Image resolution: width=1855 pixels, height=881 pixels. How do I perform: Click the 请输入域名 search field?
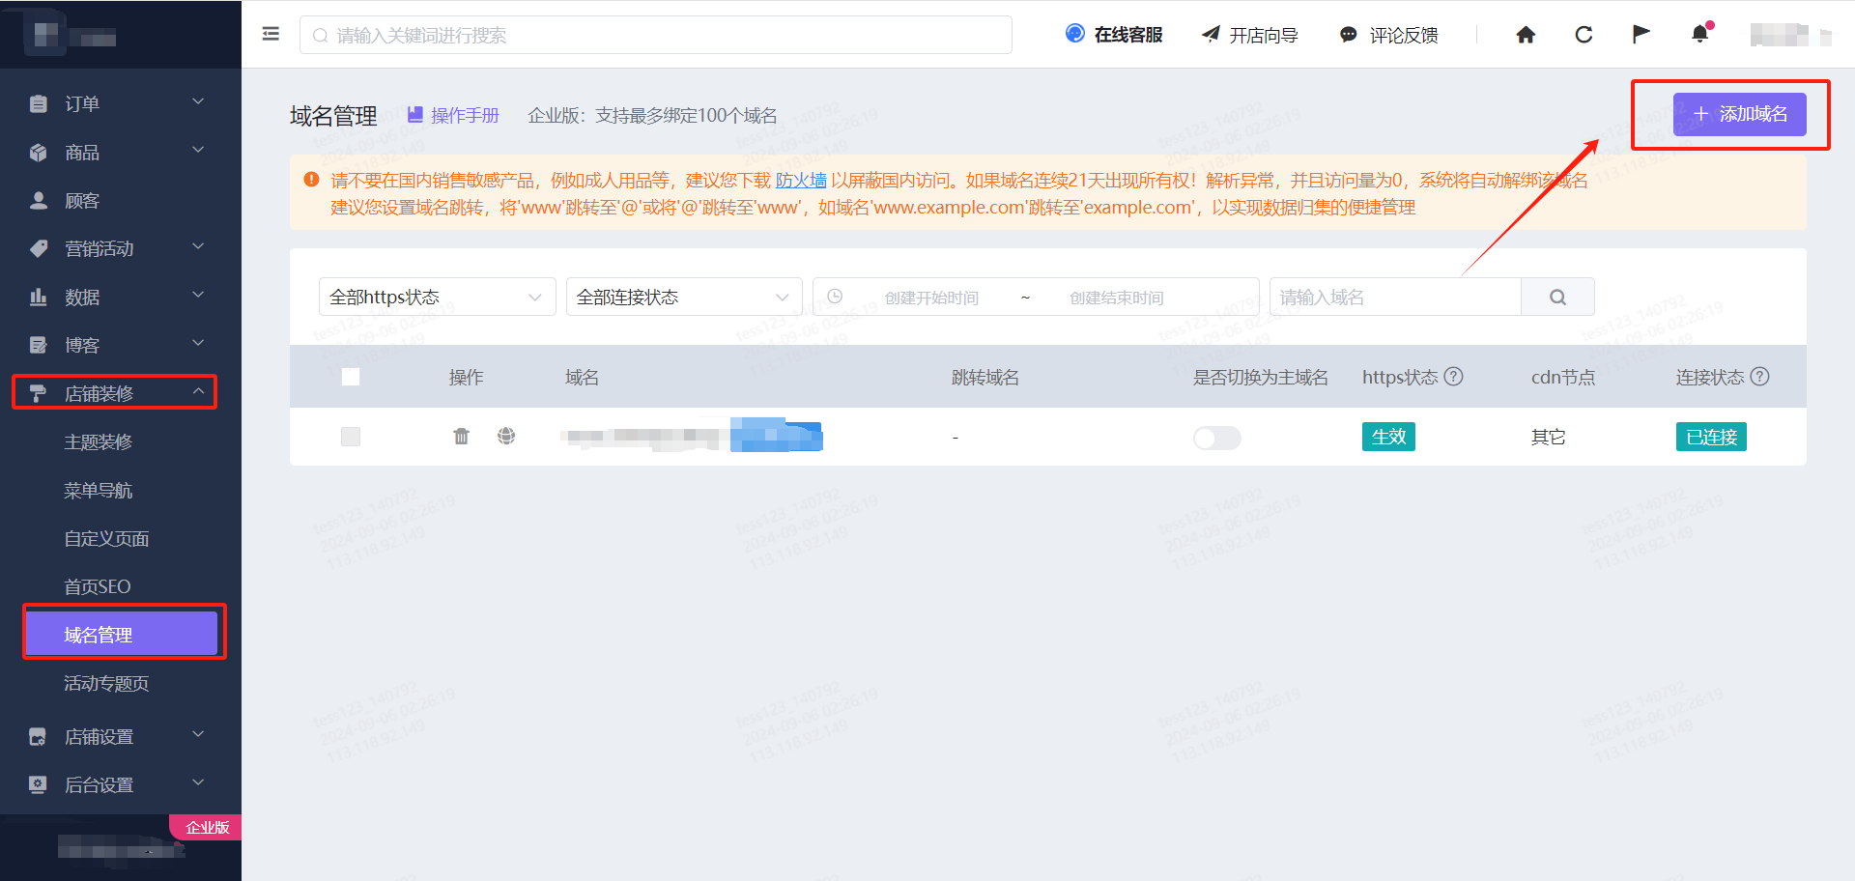[1395, 297]
